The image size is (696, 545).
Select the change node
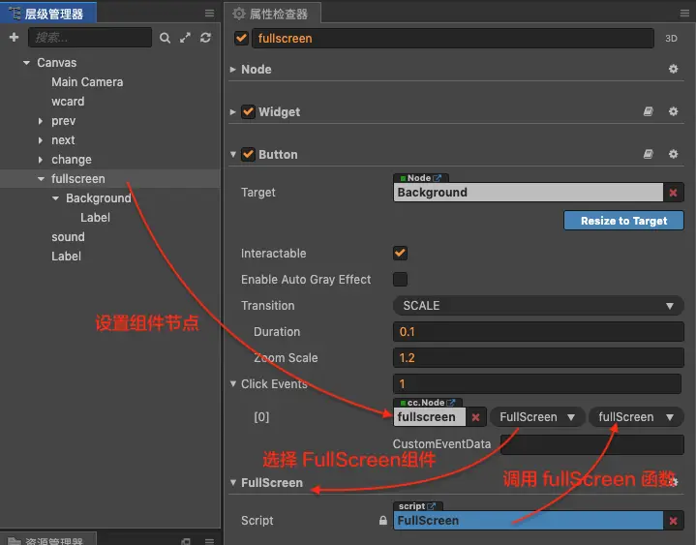pos(72,160)
